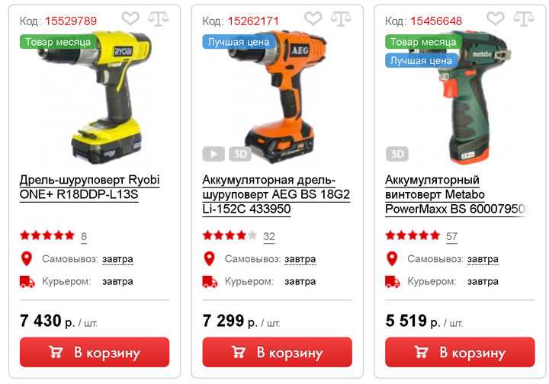Open Metabo PowerMaxx BS product link
549x384 pixels.
(455, 194)
